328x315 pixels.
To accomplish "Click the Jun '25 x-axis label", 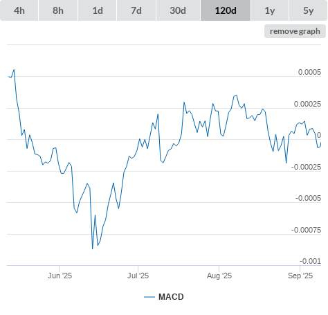I will click(x=60, y=276).
